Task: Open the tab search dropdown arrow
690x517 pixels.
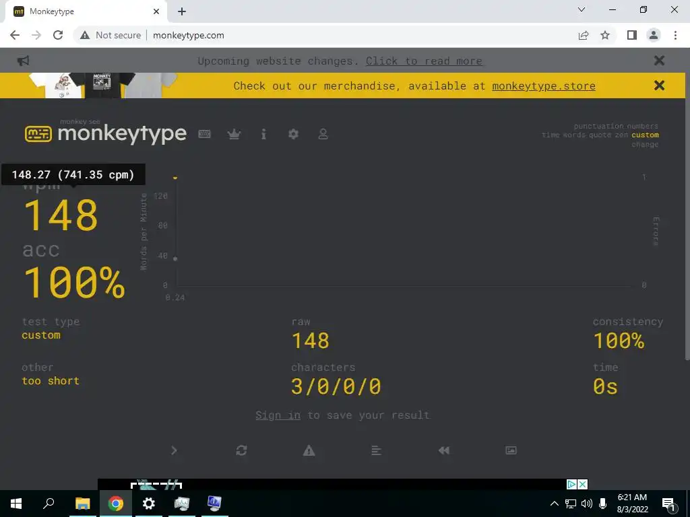Action: coord(582,9)
